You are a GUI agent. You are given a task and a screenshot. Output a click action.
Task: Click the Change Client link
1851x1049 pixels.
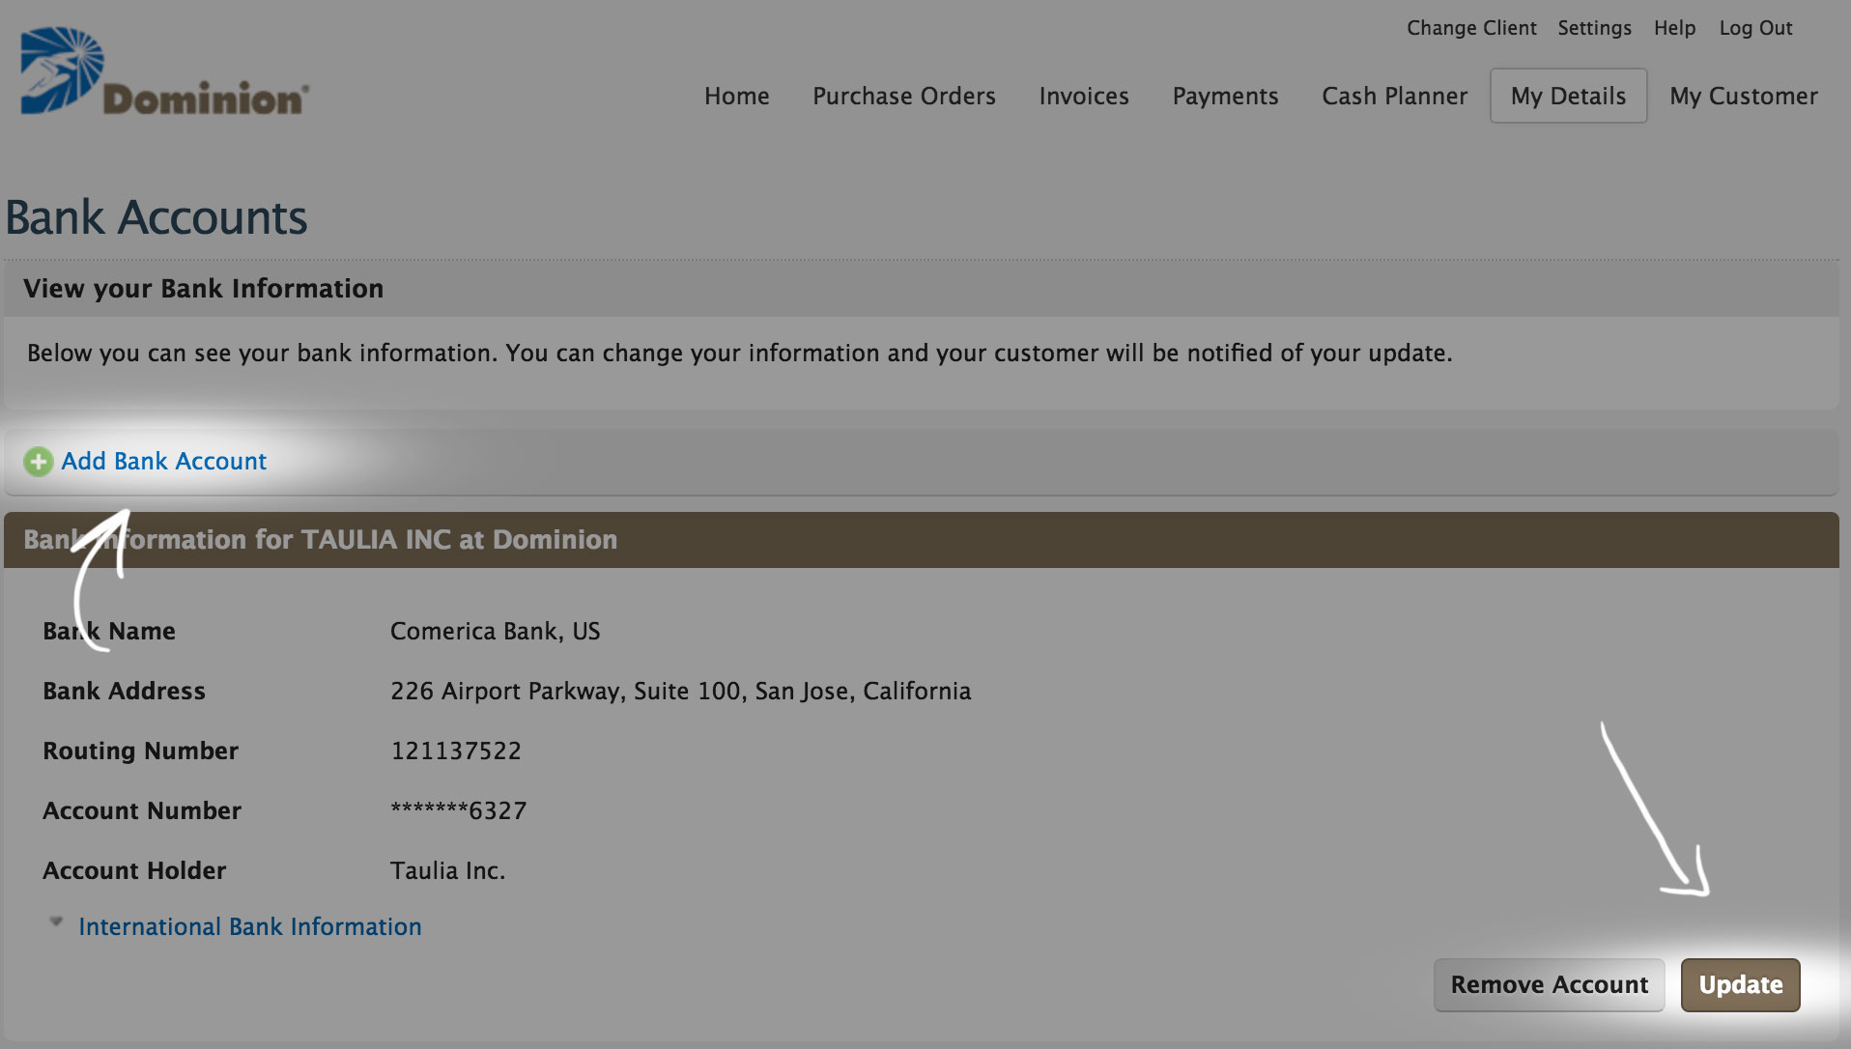pos(1471,28)
